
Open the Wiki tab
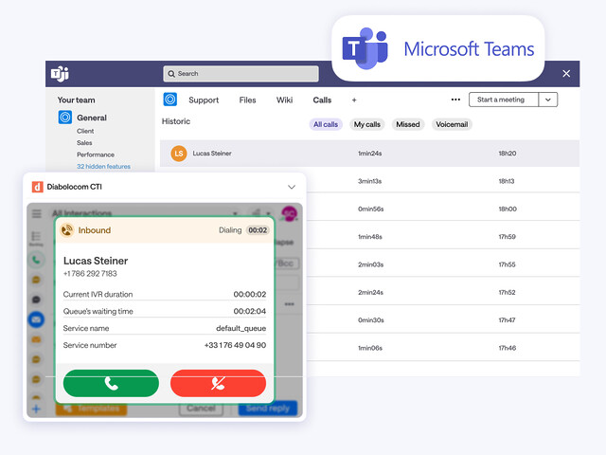click(x=284, y=100)
